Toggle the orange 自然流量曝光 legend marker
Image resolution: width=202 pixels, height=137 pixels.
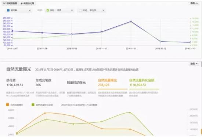click(x=7, y=105)
